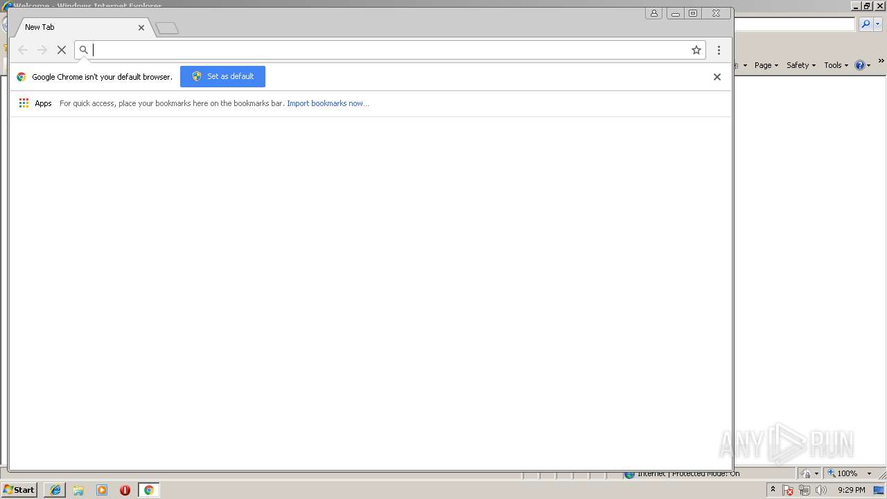This screenshot has height=499, width=887.
Task: Open the Chrome user profile button
Action: (653, 13)
